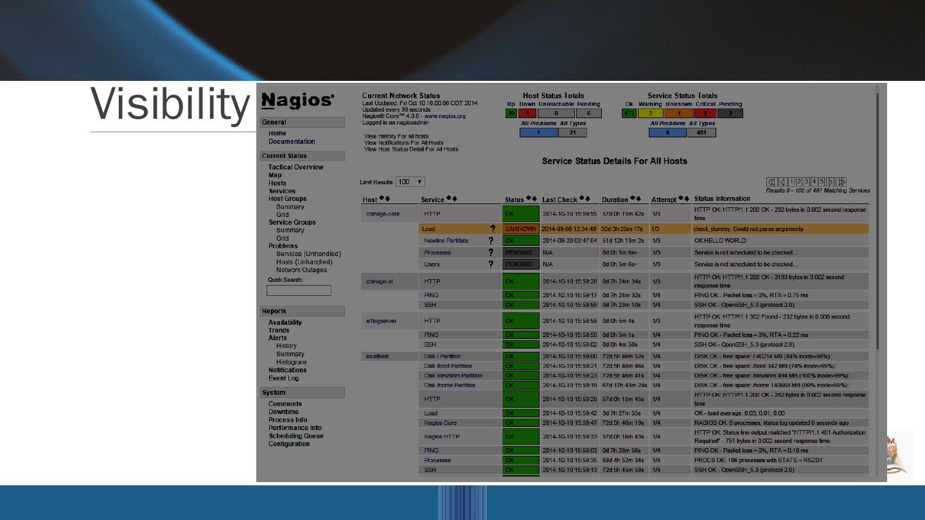Click the question mark icon beside Users
The height and width of the screenshot is (520, 925).
[491, 264]
